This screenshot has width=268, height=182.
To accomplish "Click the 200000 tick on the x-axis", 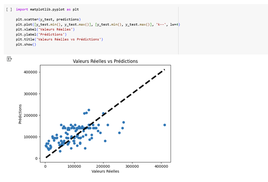I will coord(103,166).
